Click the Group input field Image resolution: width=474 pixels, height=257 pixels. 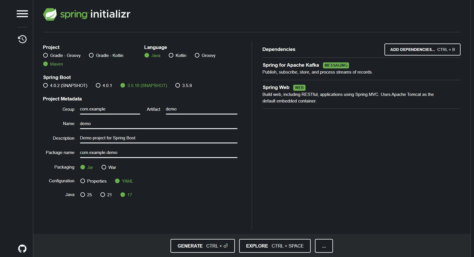pos(110,109)
